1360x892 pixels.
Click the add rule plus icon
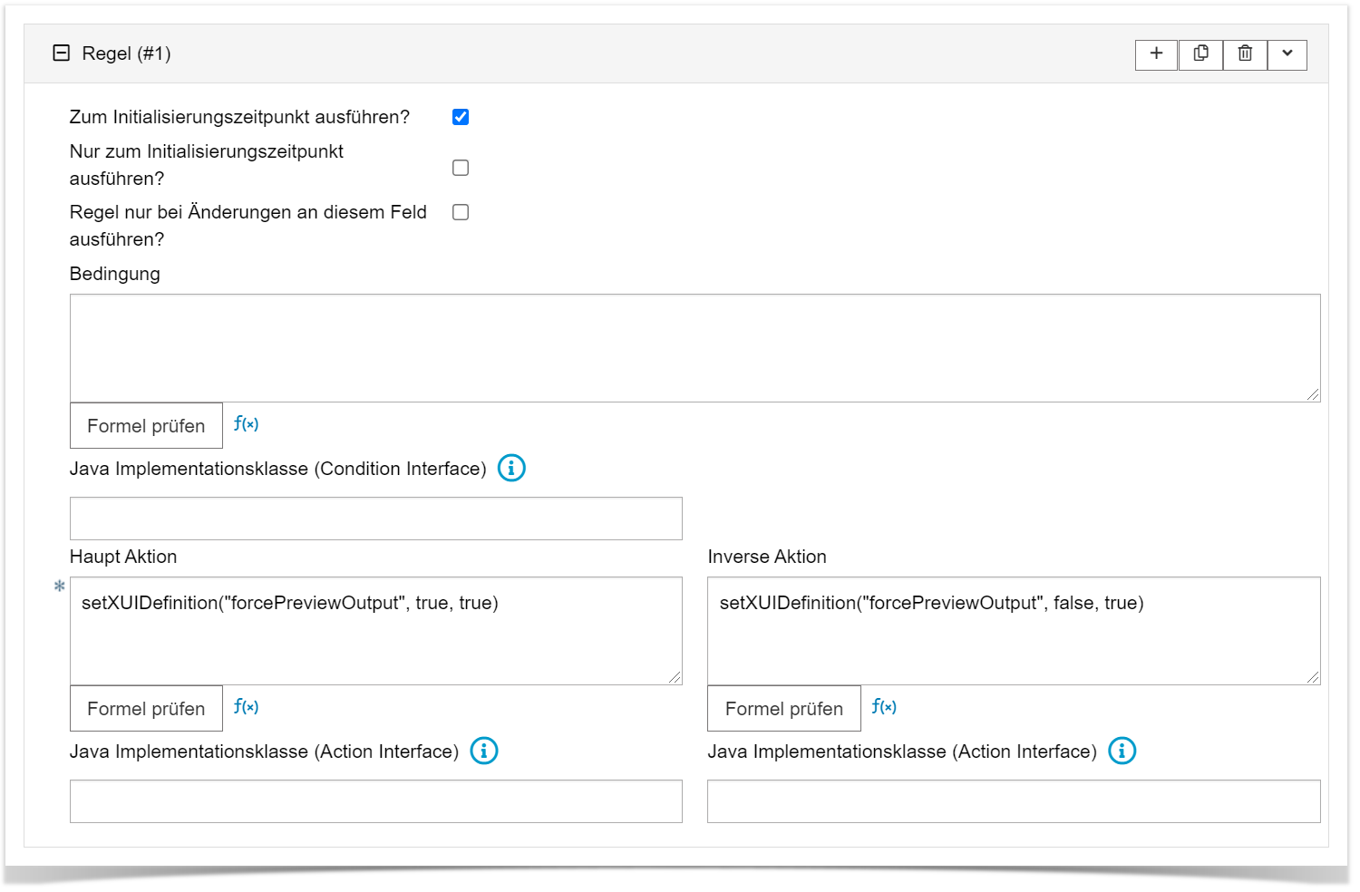pos(1156,54)
